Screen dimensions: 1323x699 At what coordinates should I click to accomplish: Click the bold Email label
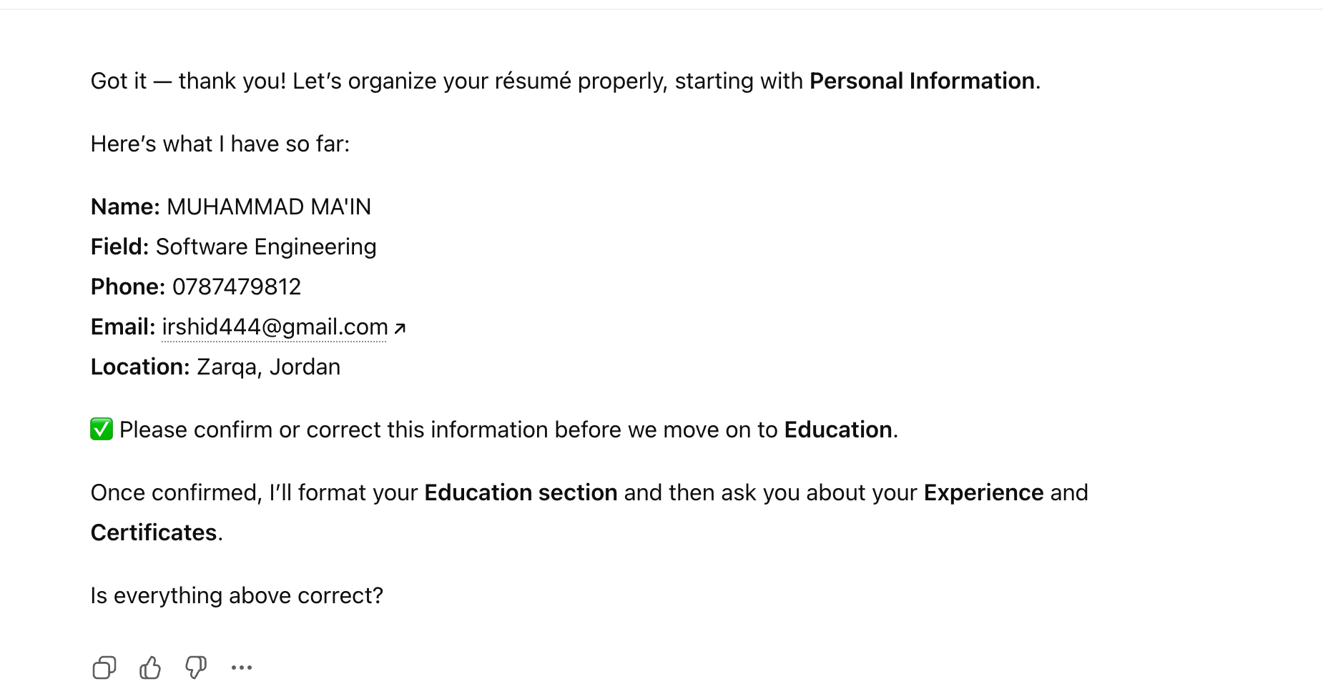tap(123, 327)
